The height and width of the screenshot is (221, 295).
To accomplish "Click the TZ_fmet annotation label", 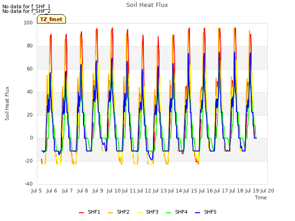I will point(51,19).
